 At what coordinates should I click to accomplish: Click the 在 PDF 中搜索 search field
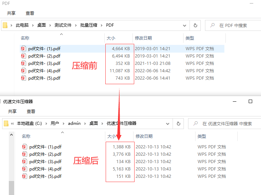[x=233, y=25]
